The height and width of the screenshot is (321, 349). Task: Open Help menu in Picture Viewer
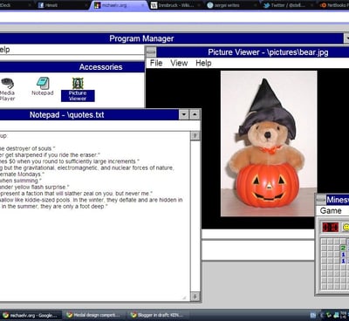(x=203, y=63)
